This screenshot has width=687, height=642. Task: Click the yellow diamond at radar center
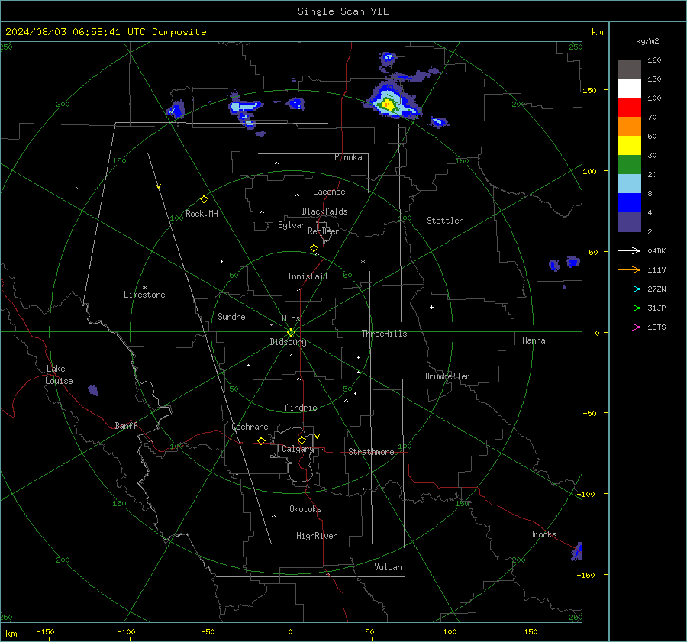[x=291, y=333]
